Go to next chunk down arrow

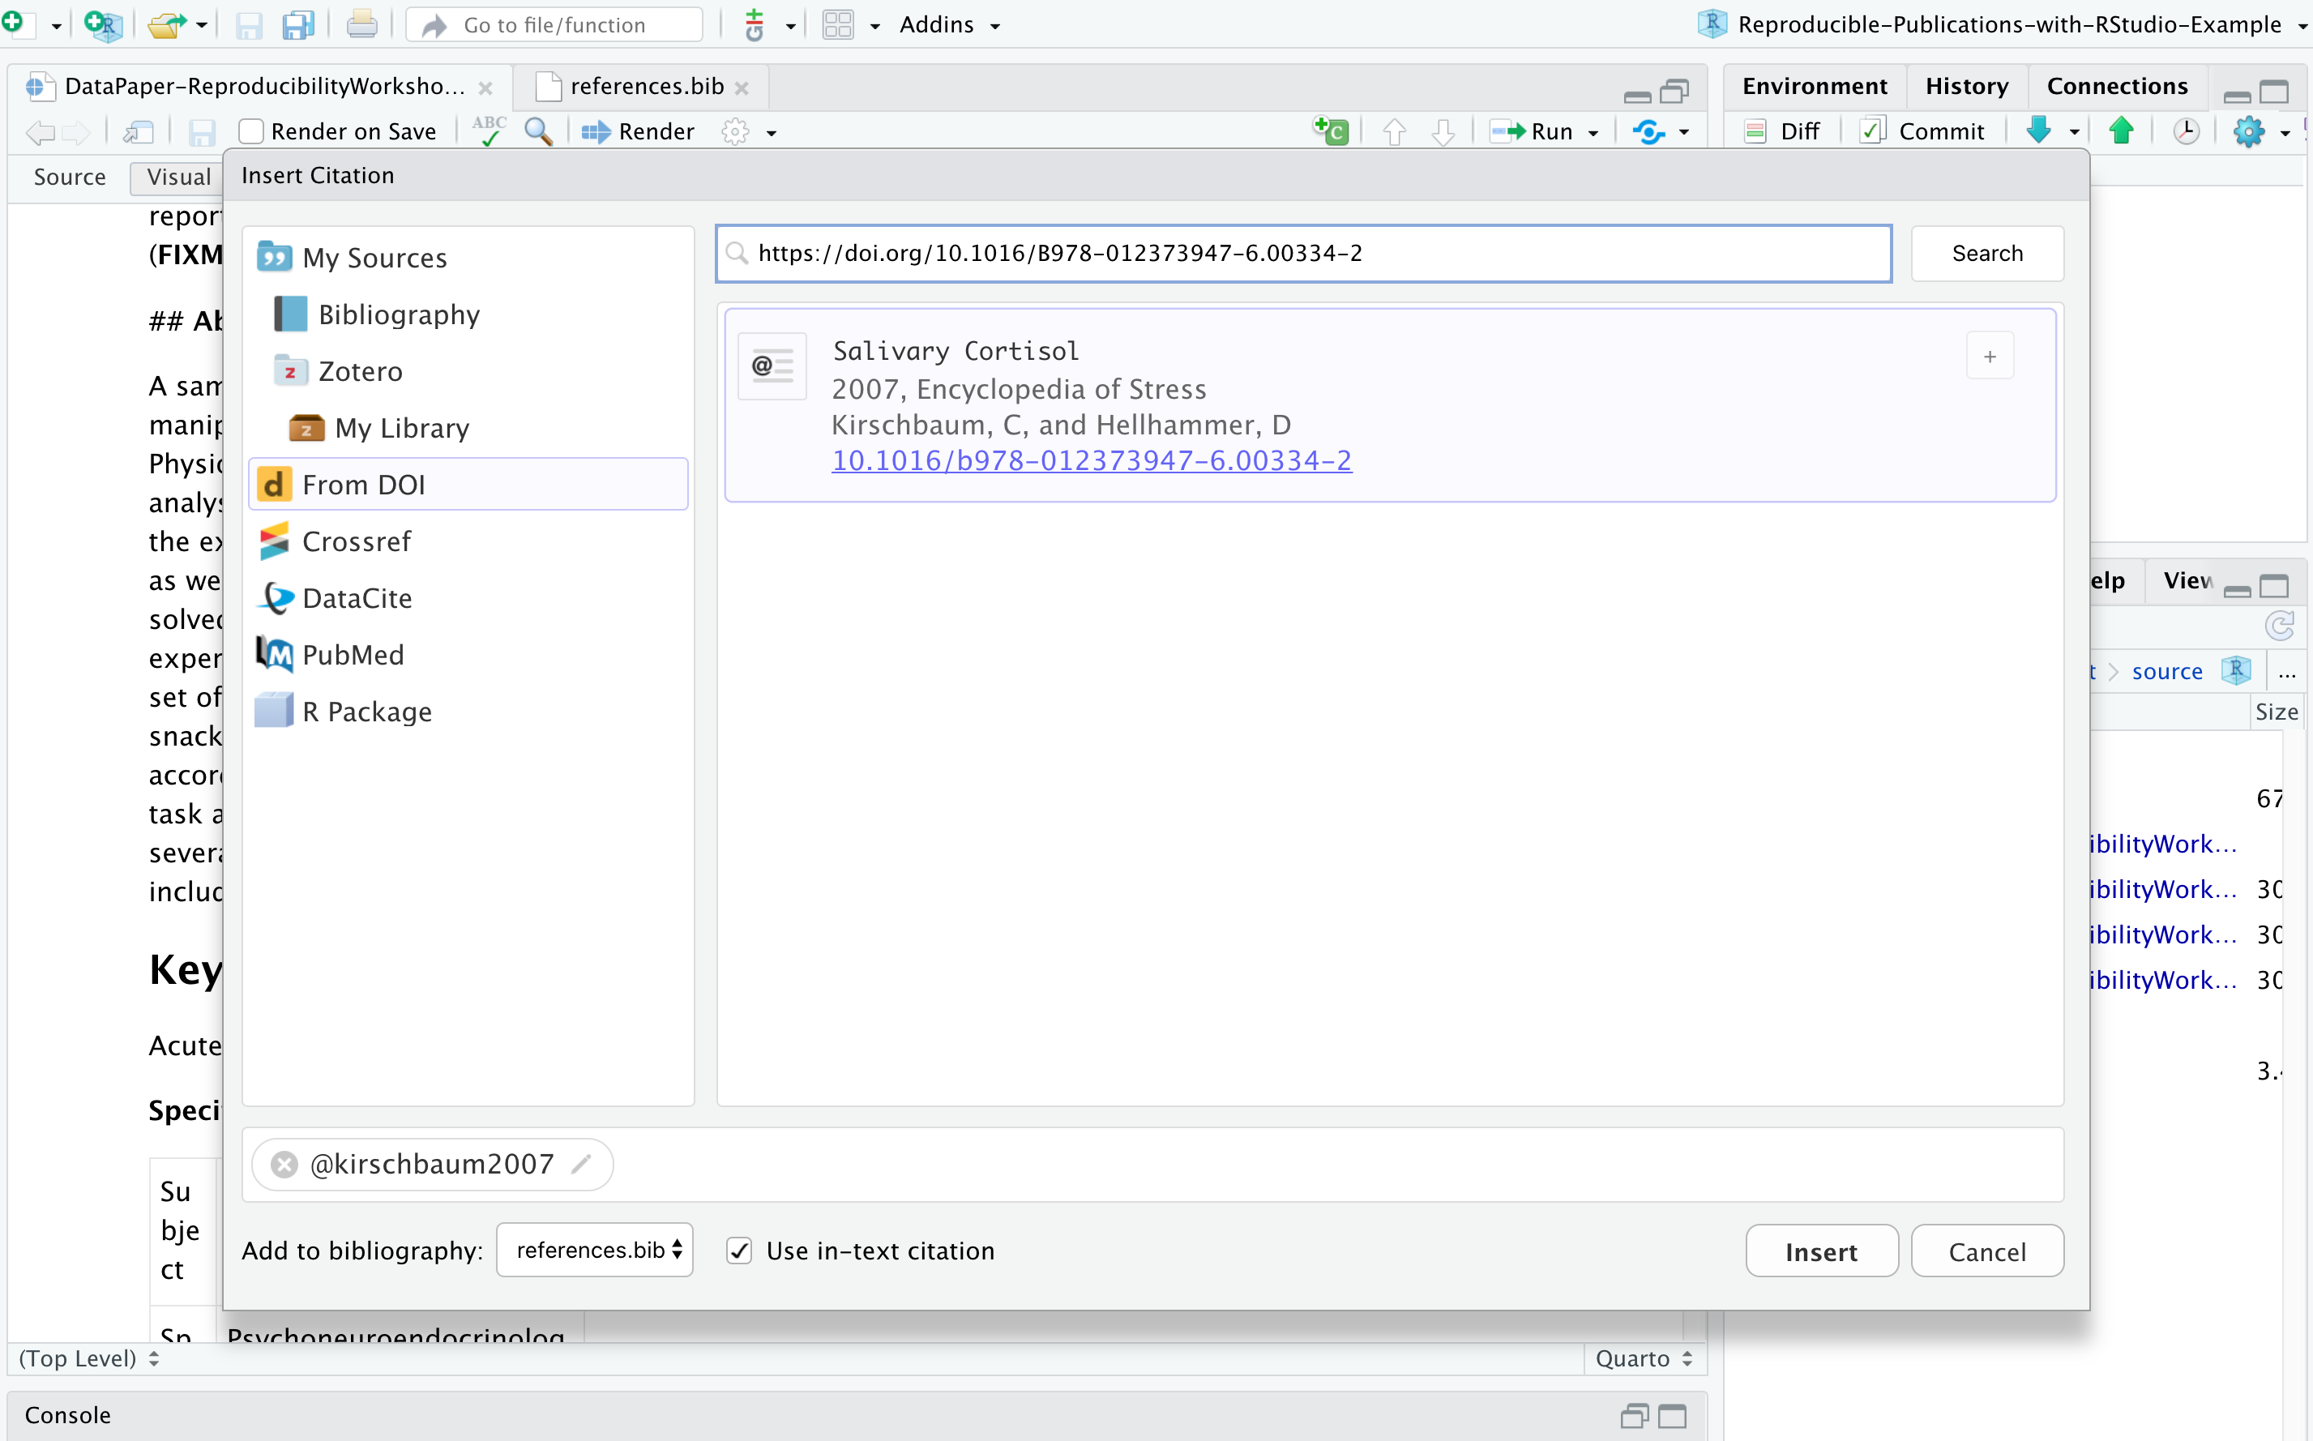(x=1444, y=131)
